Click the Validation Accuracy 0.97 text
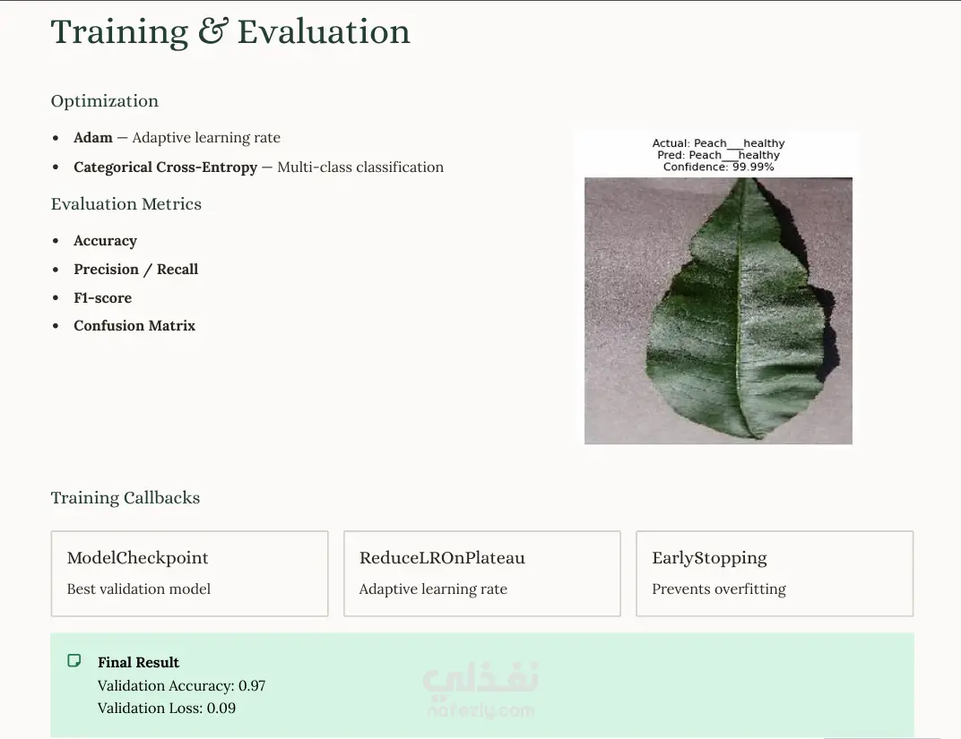961x739 pixels. pos(181,686)
